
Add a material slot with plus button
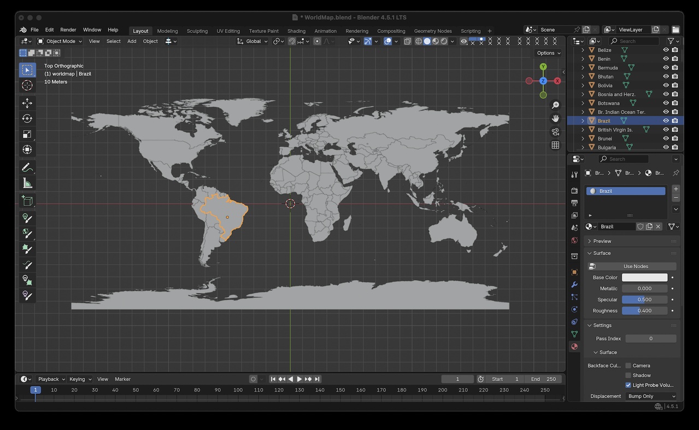676,189
